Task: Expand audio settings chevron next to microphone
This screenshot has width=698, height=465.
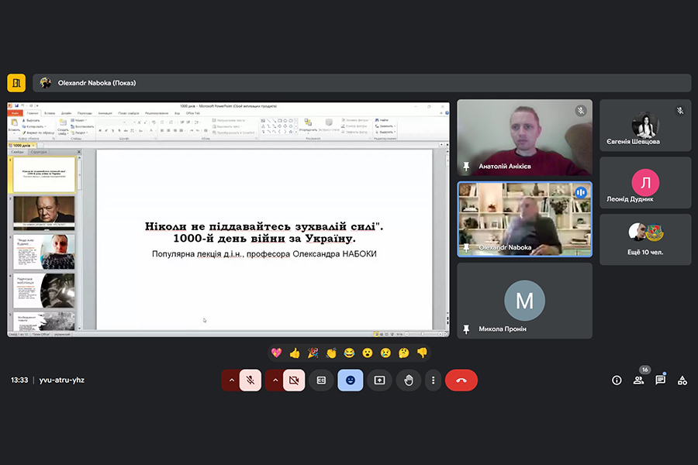Action: tap(231, 381)
